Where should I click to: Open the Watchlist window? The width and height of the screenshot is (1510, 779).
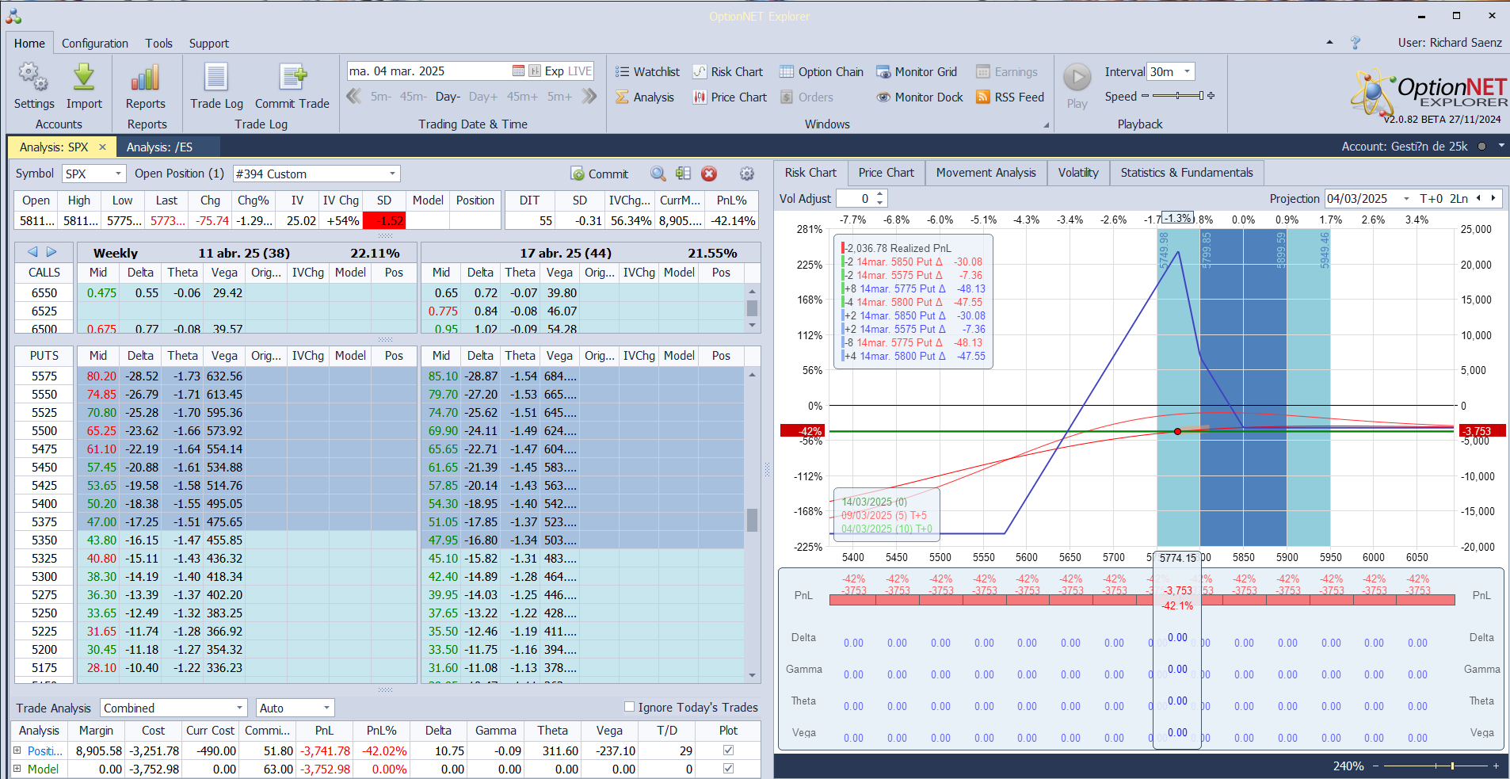(647, 72)
